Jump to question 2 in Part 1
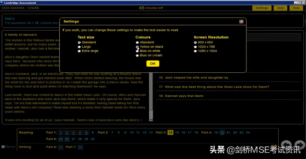 tap(67, 133)
